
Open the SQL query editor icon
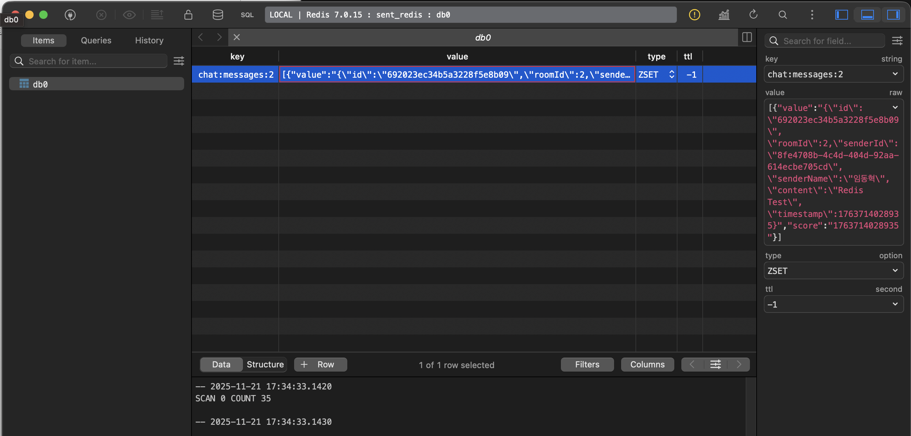[x=247, y=15]
